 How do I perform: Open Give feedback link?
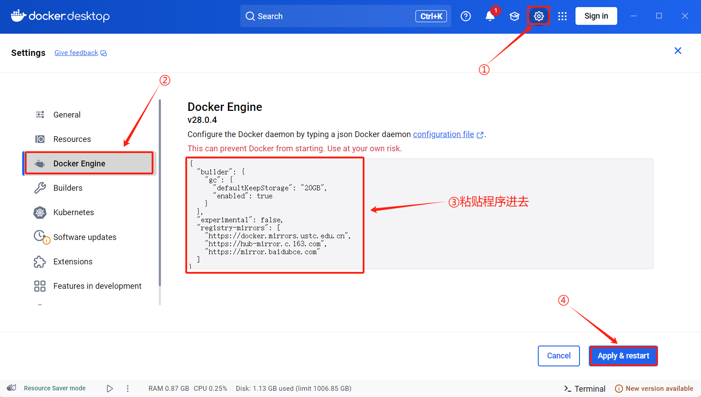pos(76,53)
